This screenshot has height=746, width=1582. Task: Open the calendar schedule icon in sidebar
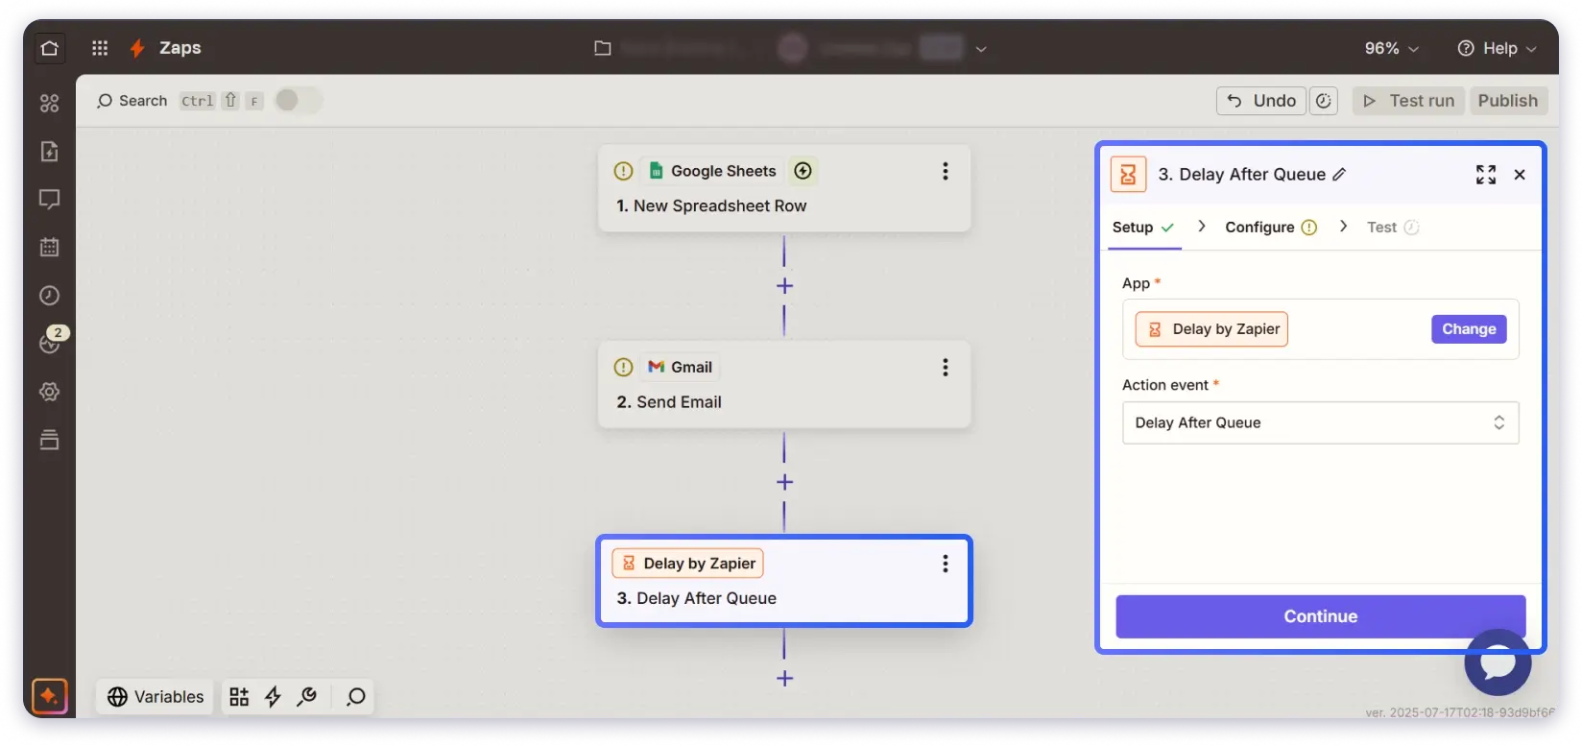tap(50, 247)
